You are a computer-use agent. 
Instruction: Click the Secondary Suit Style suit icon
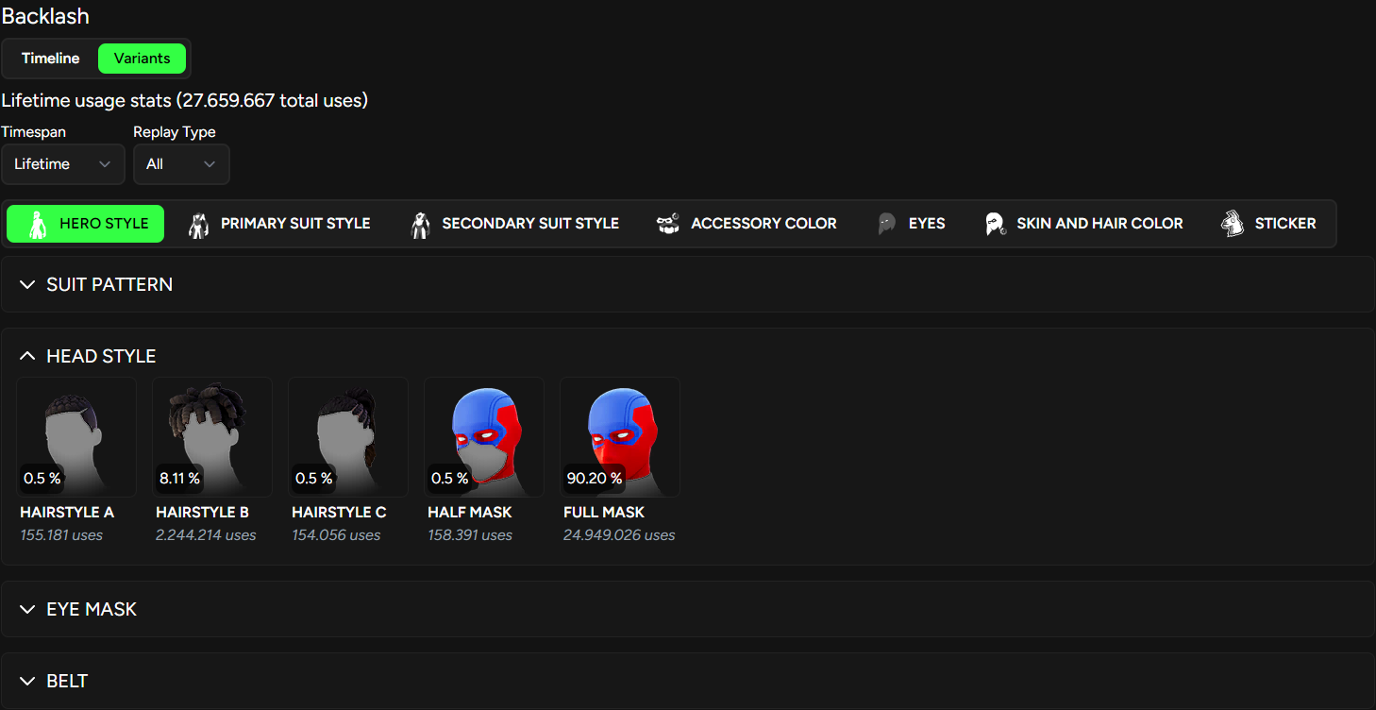420,224
